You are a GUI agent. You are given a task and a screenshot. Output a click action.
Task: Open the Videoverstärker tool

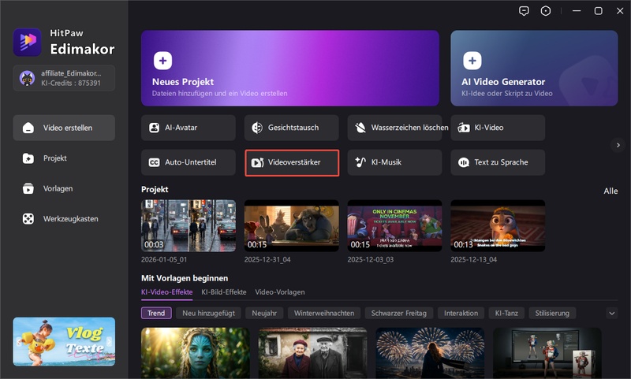click(292, 162)
